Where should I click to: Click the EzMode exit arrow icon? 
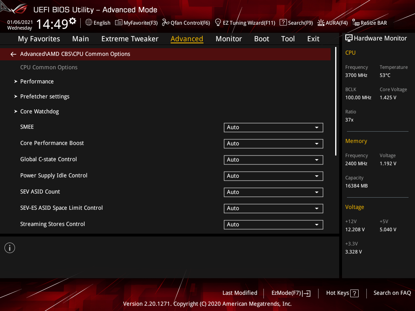pyautogui.click(x=306, y=293)
